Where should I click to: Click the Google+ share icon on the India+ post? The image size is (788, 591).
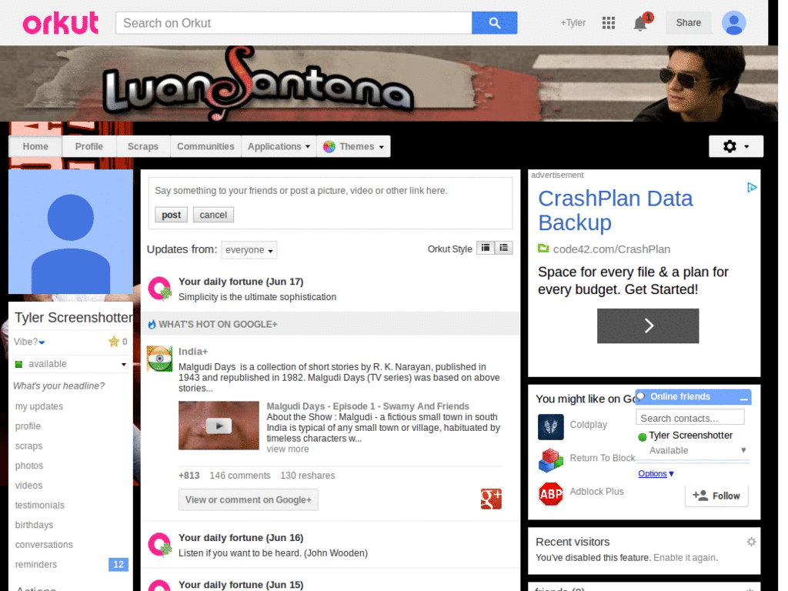[x=491, y=499]
